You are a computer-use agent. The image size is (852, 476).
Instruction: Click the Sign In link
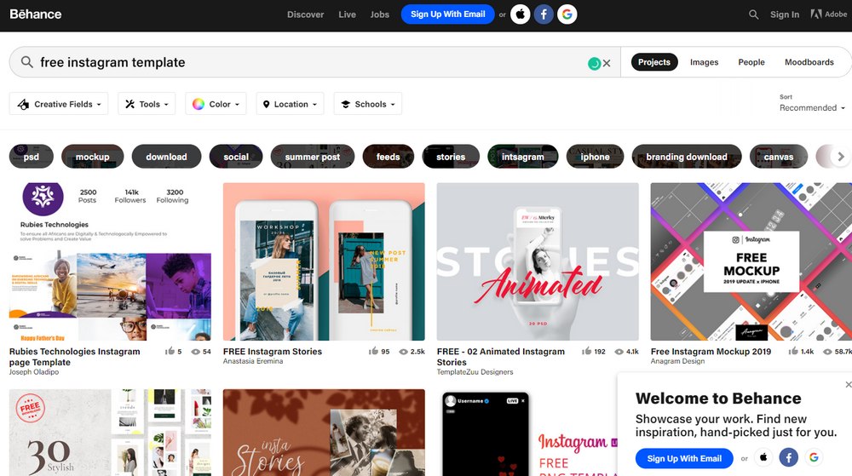pos(785,14)
